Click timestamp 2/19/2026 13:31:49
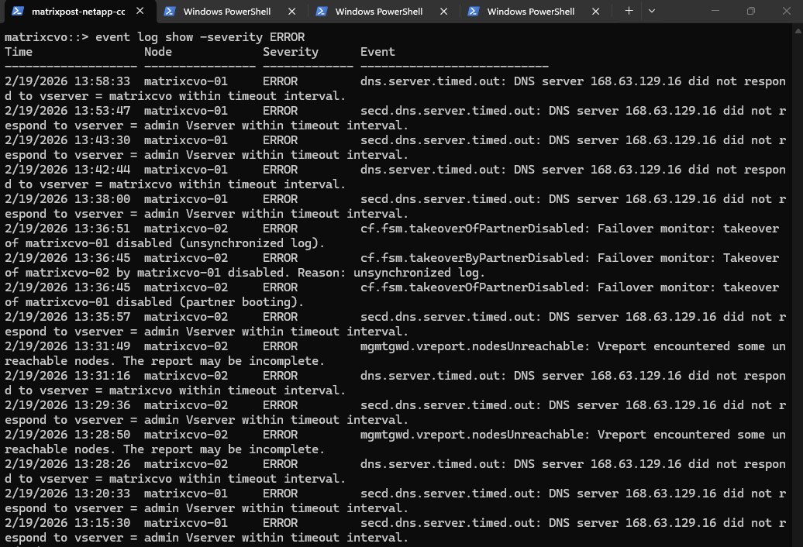 [x=67, y=346]
